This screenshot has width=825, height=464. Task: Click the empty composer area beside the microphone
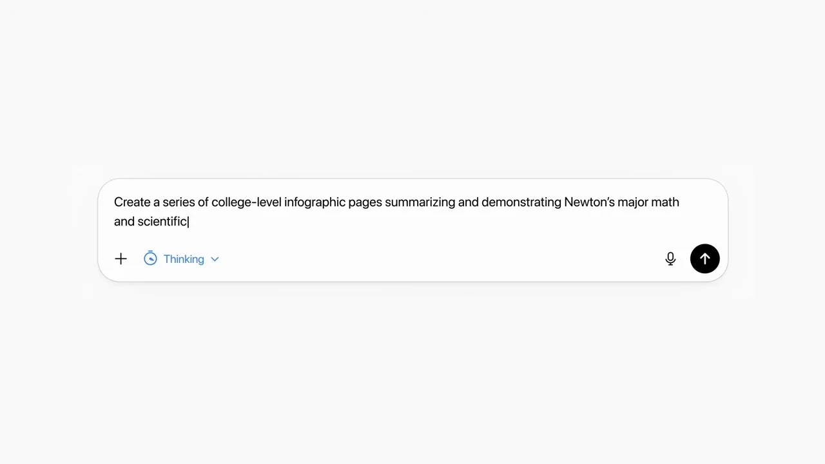tap(438, 259)
